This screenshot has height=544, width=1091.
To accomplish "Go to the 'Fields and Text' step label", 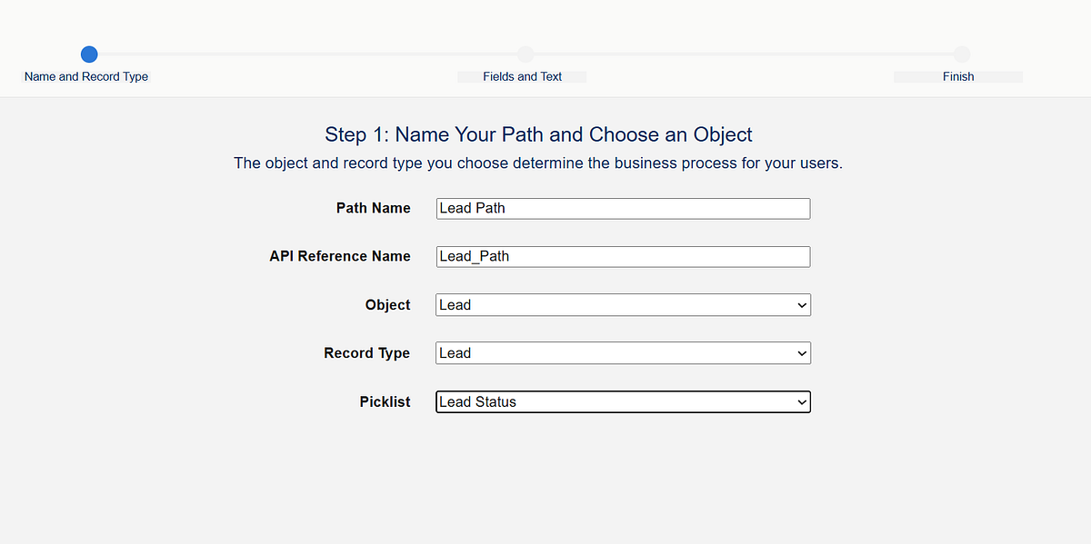I will click(522, 77).
